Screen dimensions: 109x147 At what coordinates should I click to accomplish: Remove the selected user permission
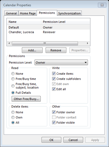pos(56,50)
